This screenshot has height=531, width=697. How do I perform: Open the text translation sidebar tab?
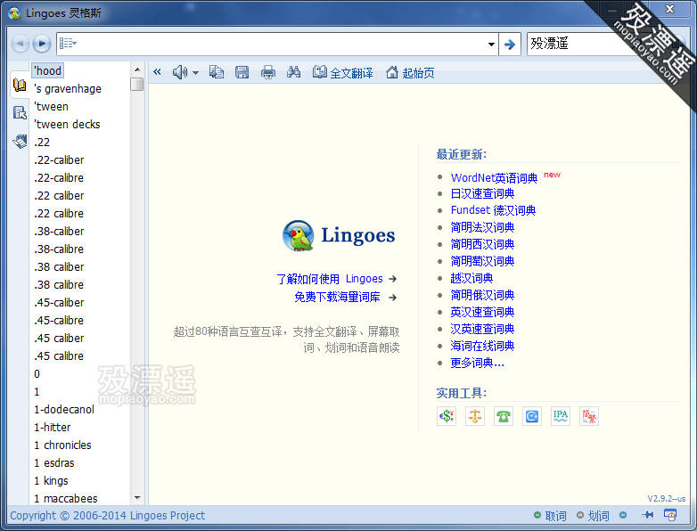pyautogui.click(x=20, y=113)
